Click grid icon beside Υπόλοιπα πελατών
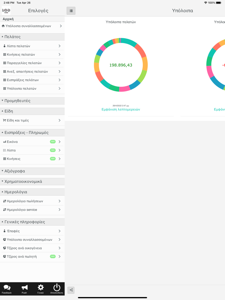Image resolution: width=225 pixels, height=300 pixels. pos(4,88)
